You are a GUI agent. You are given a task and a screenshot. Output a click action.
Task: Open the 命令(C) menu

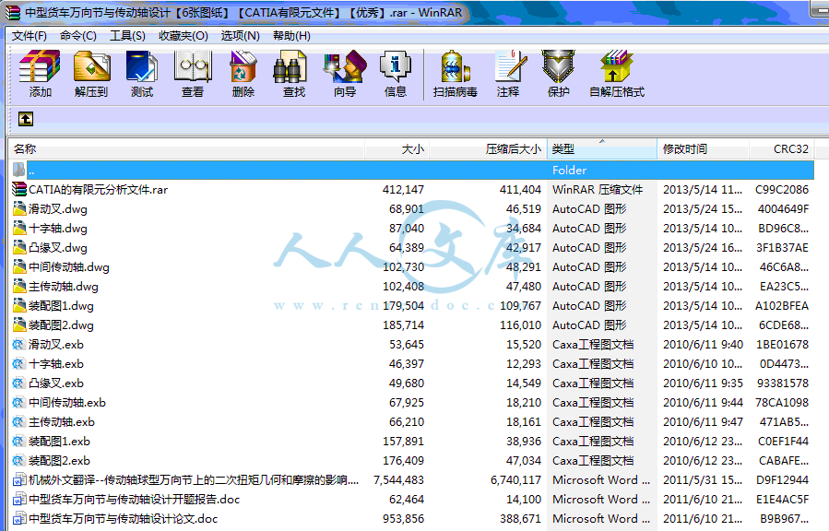(78, 36)
